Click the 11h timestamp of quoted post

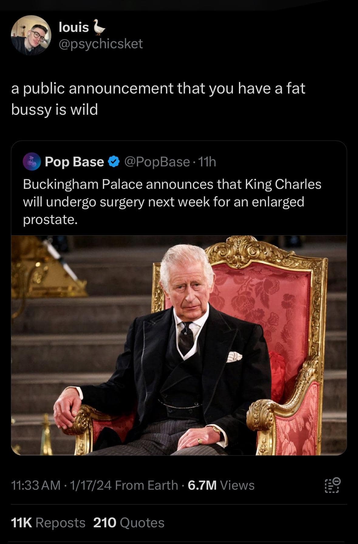[x=207, y=162]
